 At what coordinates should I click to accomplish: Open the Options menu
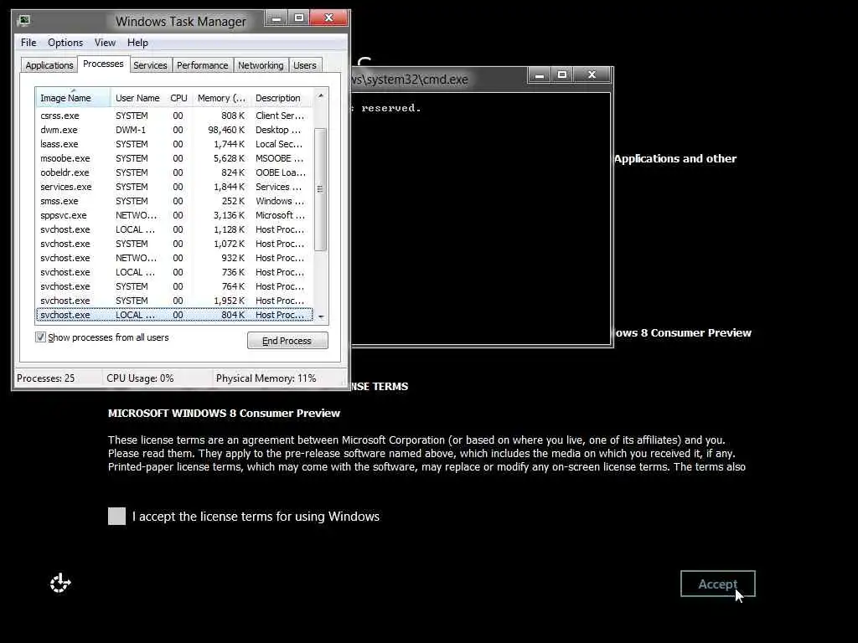(65, 43)
